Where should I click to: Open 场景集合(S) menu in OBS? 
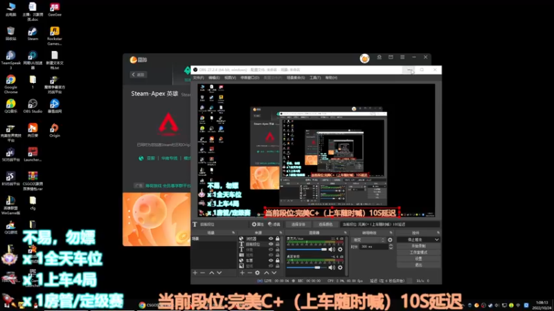[x=296, y=77]
